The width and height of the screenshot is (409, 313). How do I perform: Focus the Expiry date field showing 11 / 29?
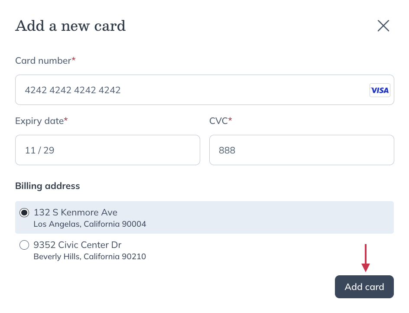click(107, 150)
